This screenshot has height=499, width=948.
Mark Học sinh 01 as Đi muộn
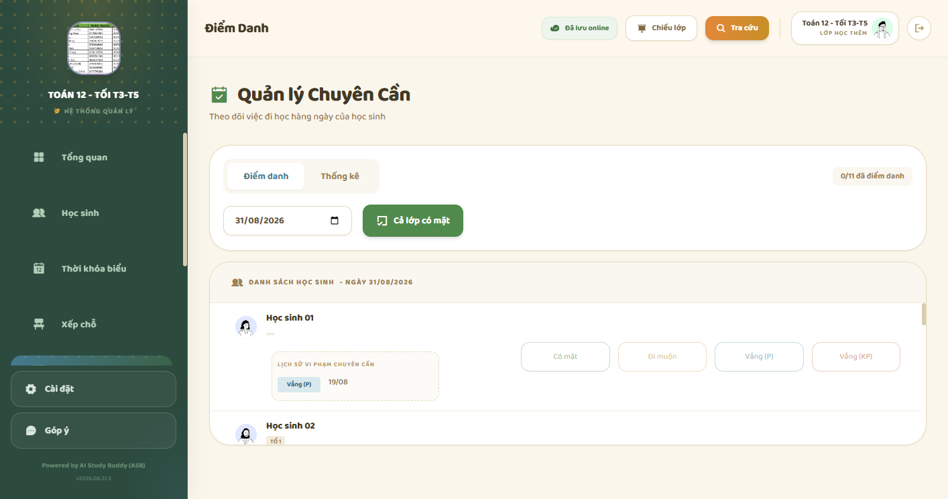662,357
